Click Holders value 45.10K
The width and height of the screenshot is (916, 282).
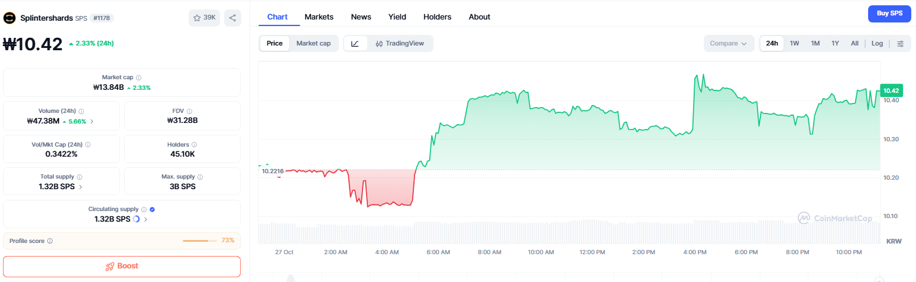click(182, 154)
